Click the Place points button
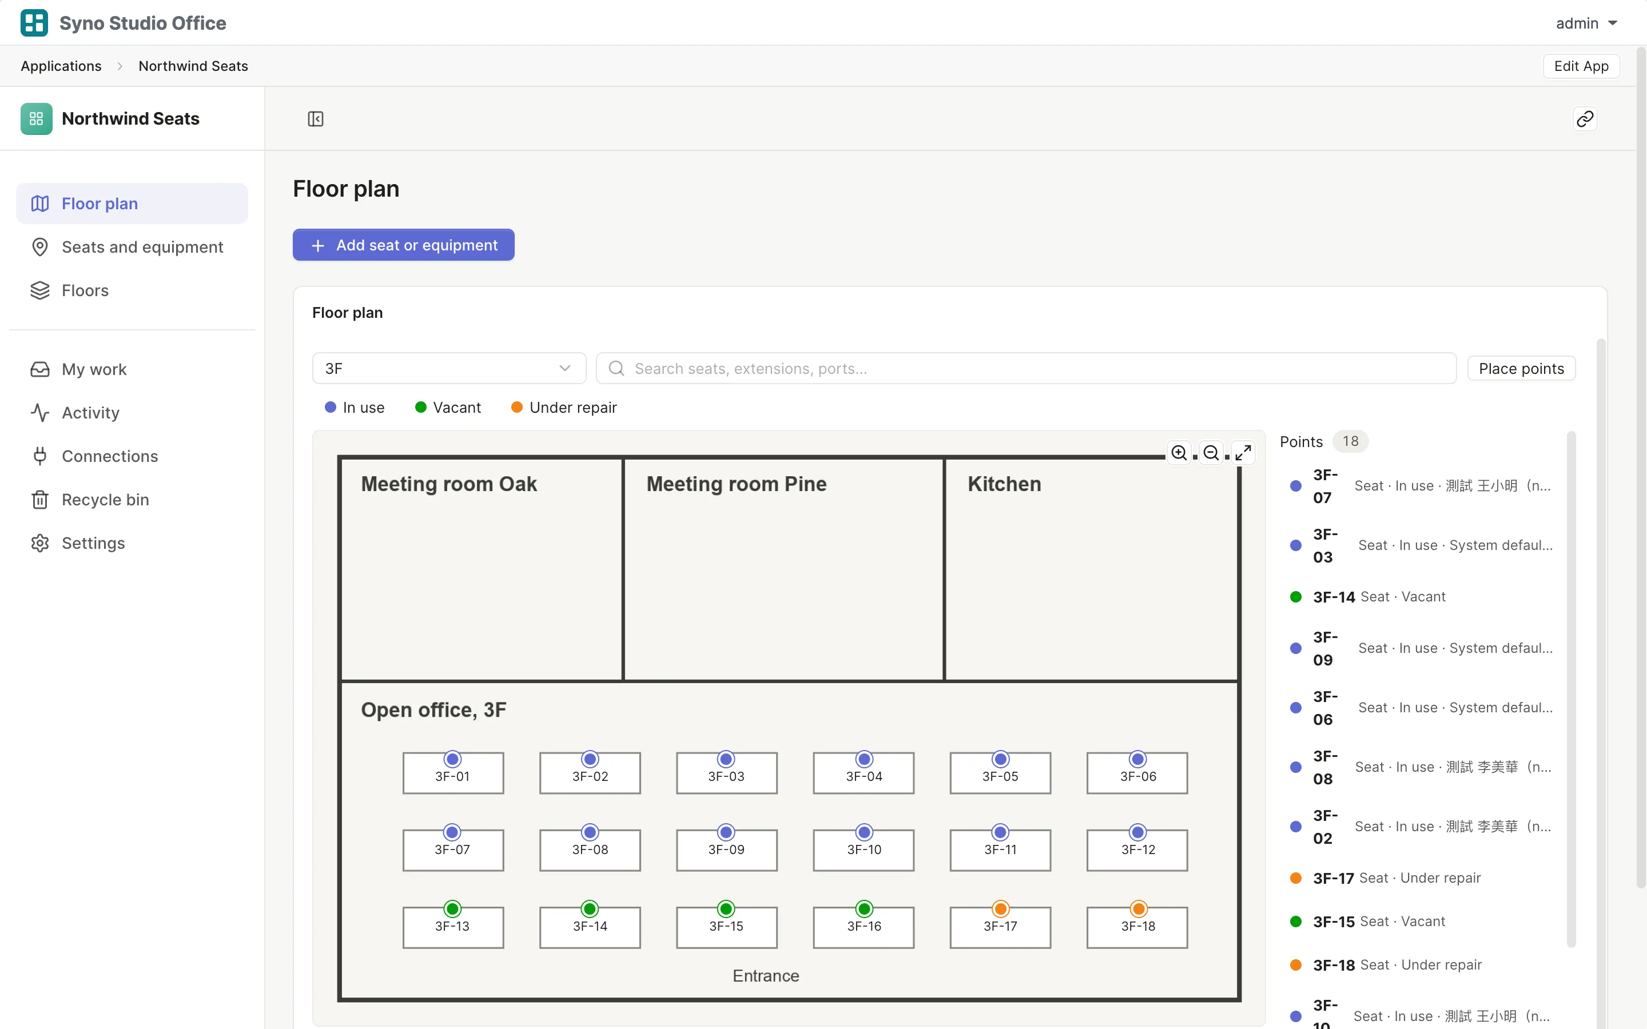1647x1029 pixels. pos(1521,368)
